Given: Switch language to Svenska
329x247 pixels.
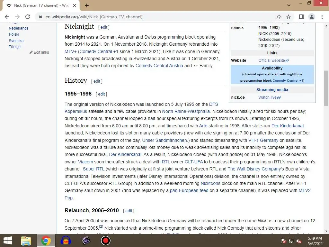Looking at the screenshot, I should 16,41.
